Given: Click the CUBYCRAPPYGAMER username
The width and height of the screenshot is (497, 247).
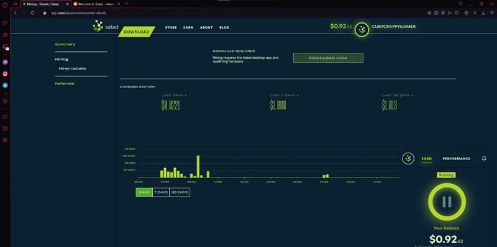Looking at the screenshot, I should click(x=394, y=27).
